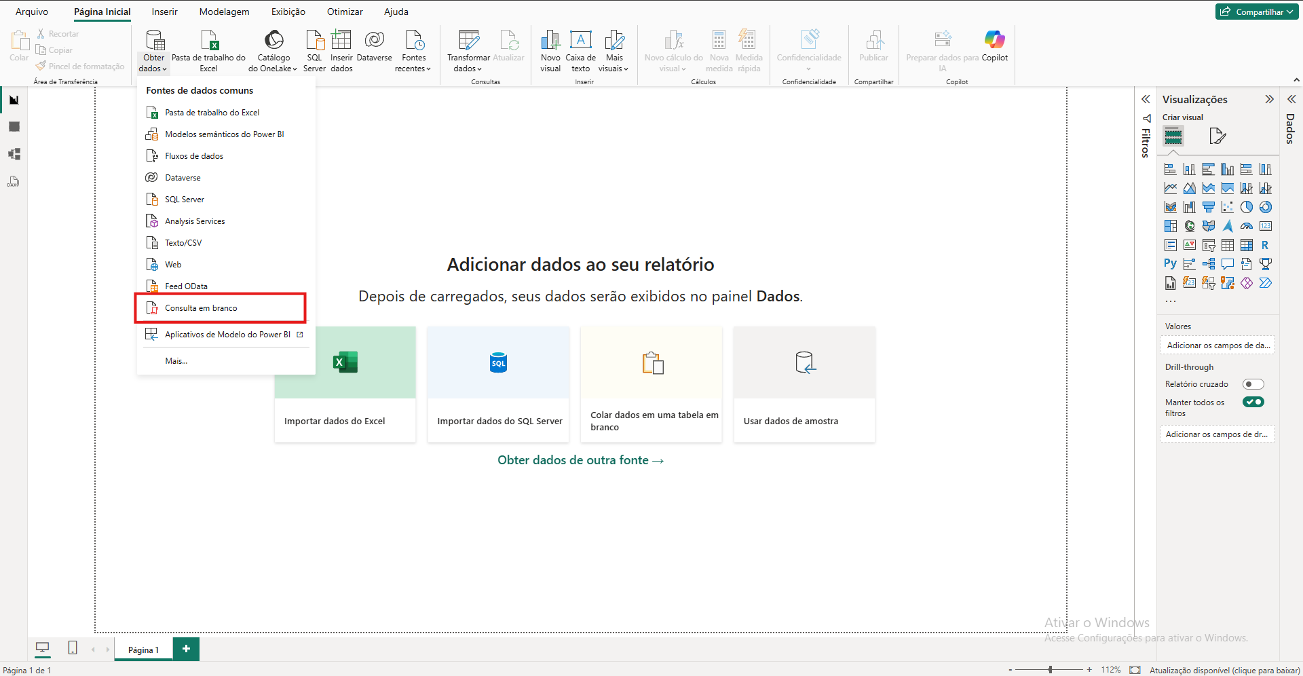This screenshot has height=676, width=1303.
Task: Click the Dataverse ribbon icon
Action: click(375, 46)
